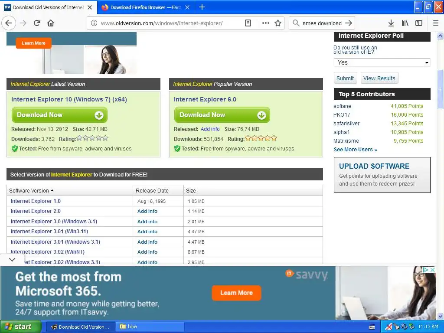Open page actions three-dot menu

click(266, 23)
